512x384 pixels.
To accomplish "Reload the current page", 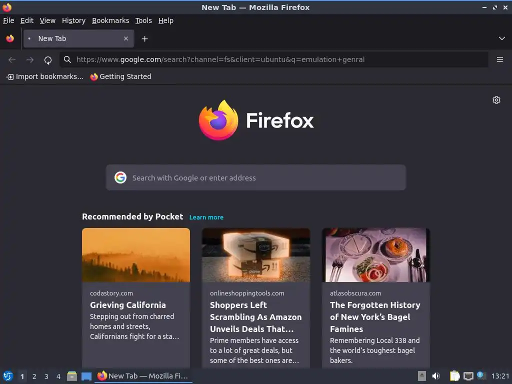I will pos(48,60).
